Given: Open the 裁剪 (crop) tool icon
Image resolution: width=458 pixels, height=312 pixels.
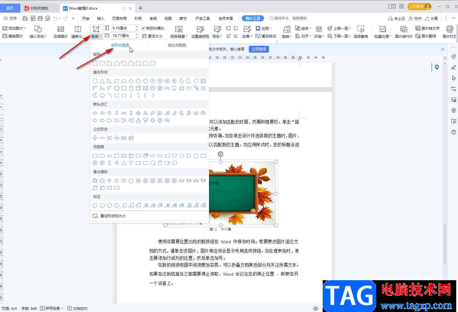Looking at the screenshot, I should tap(96, 29).
